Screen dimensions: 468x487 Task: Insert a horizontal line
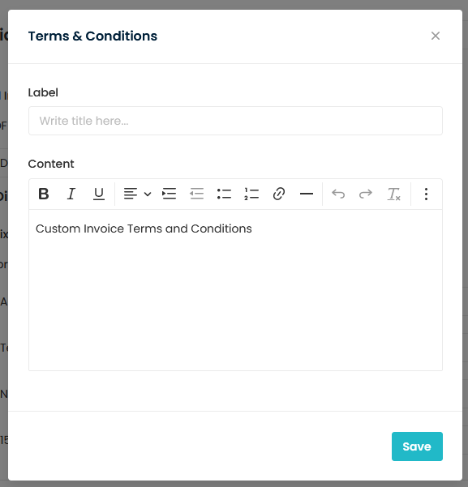[x=307, y=194]
